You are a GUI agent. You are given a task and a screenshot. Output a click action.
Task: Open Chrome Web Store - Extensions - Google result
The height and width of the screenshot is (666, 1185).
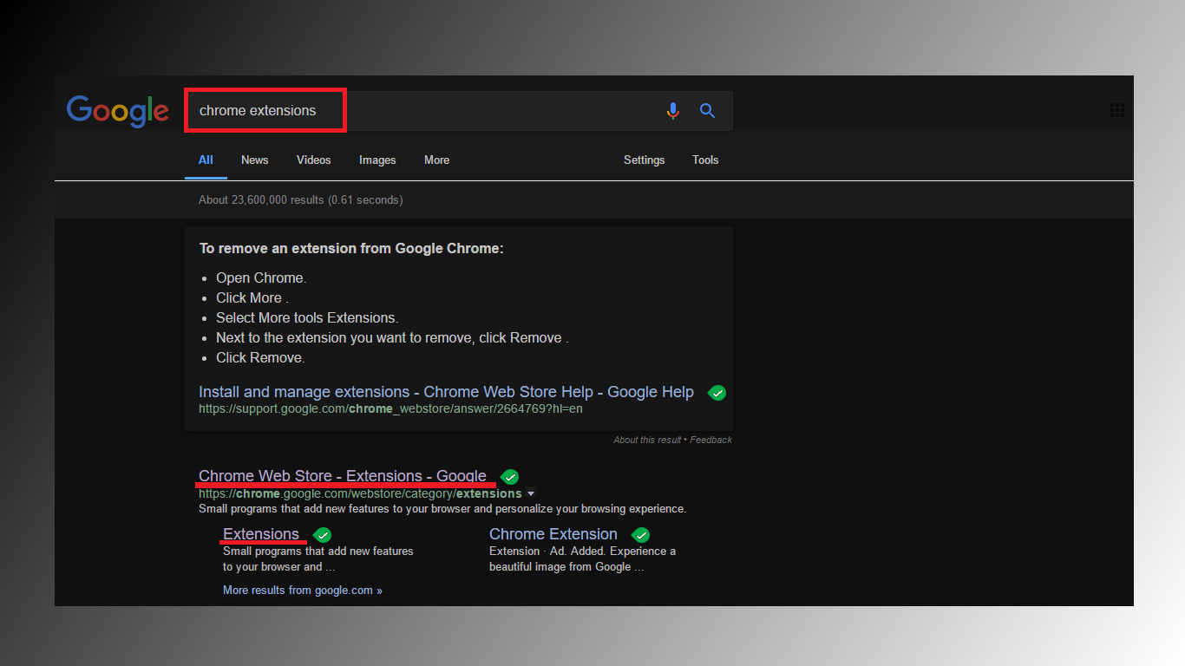point(343,476)
